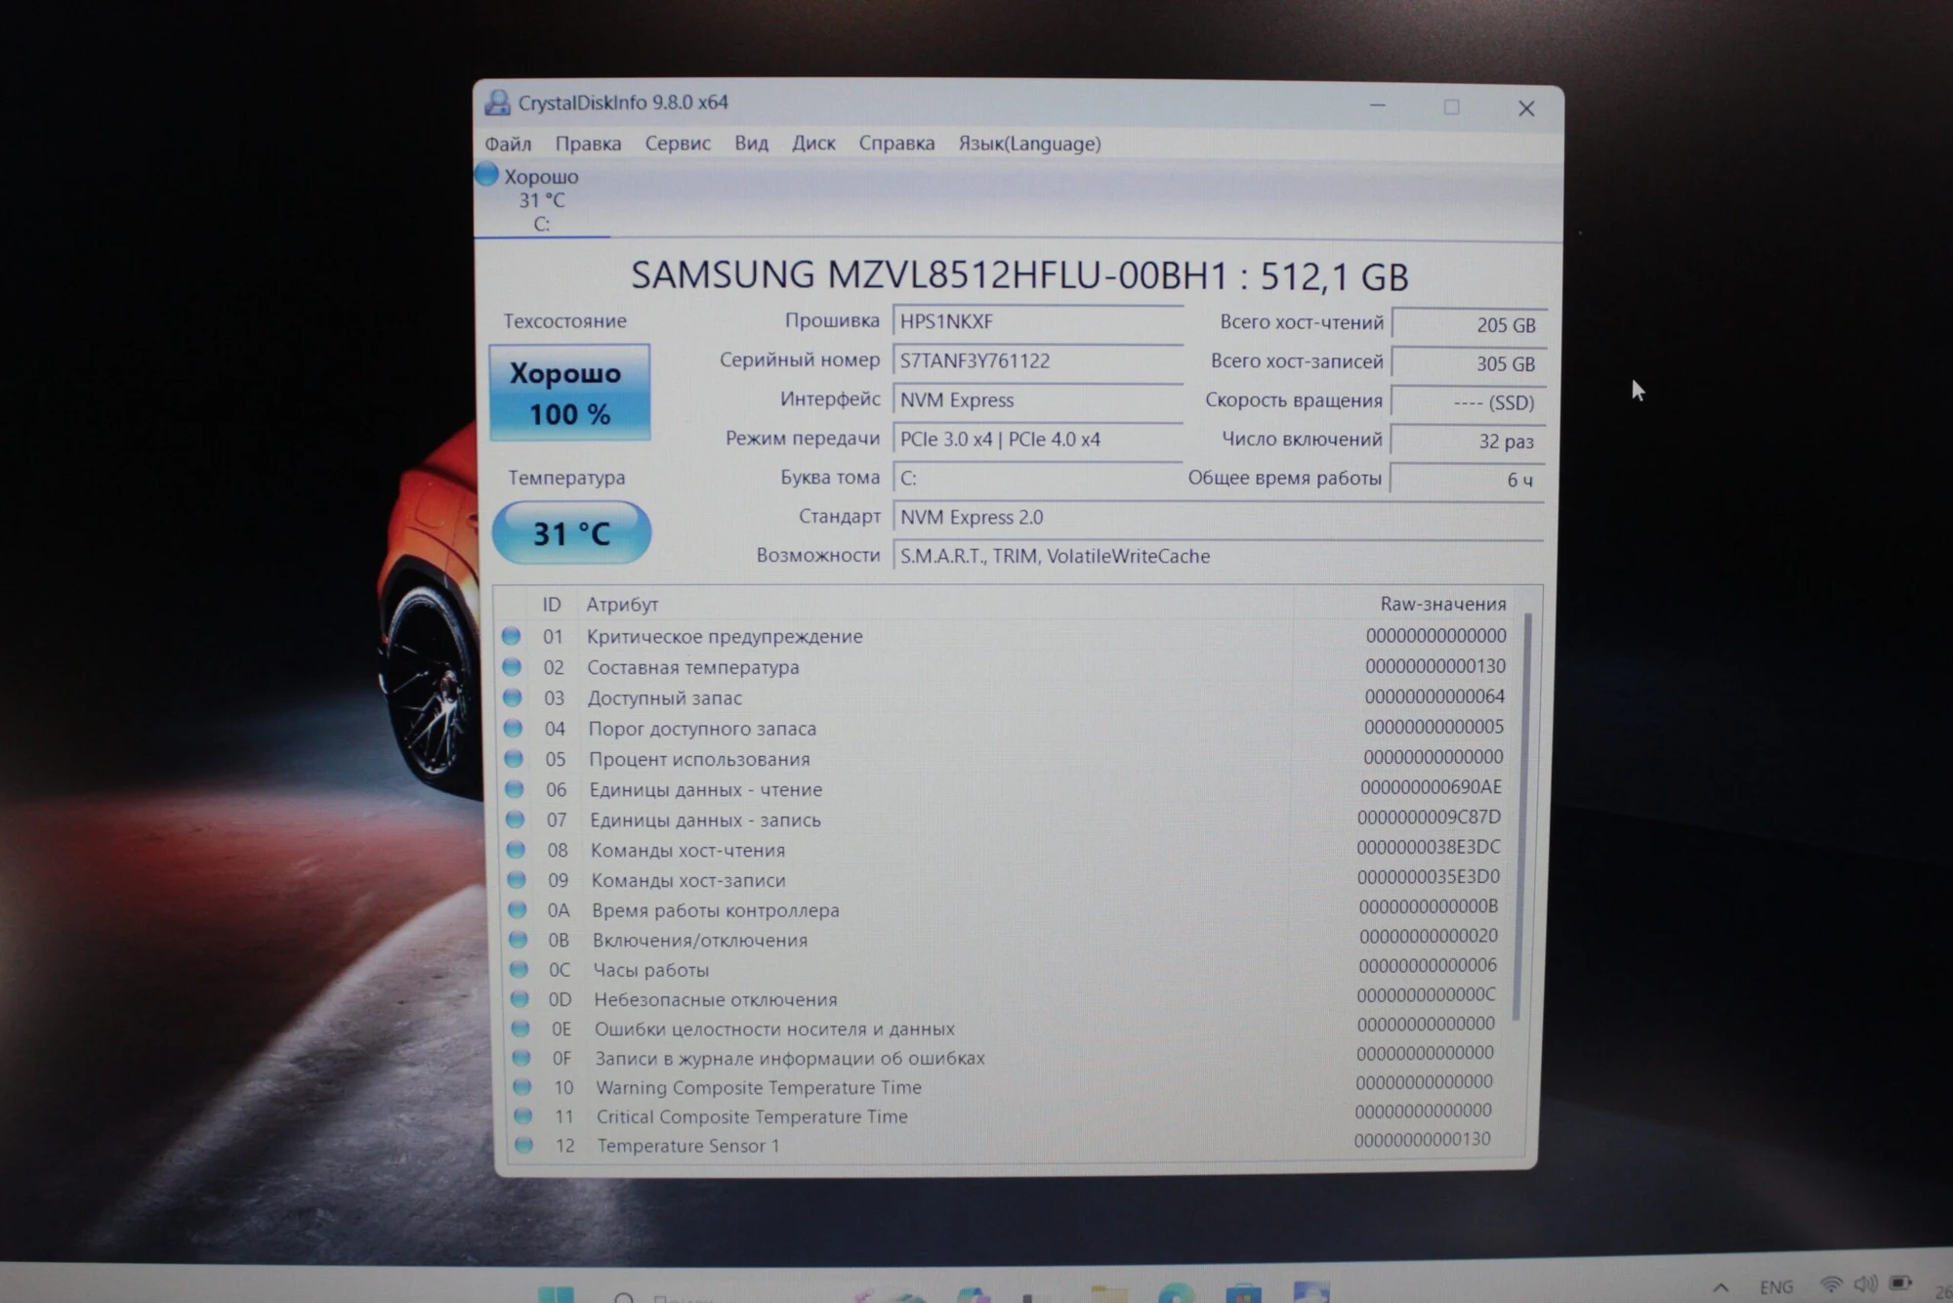Click the 31 °C temperature button
This screenshot has height=1303, width=1953.
571,532
